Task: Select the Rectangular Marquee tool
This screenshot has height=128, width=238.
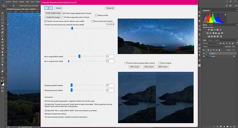Action: click(2, 16)
